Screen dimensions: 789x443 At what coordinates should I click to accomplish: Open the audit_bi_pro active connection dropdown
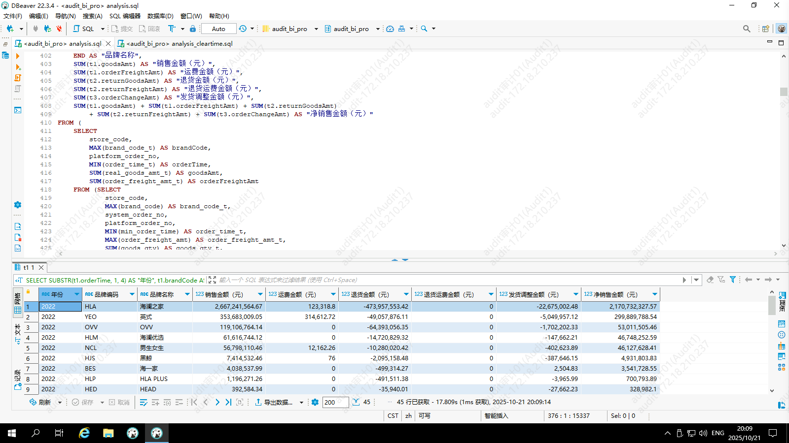click(290, 29)
